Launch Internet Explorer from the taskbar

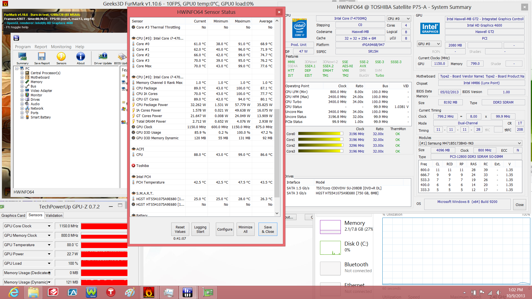pos(14,292)
